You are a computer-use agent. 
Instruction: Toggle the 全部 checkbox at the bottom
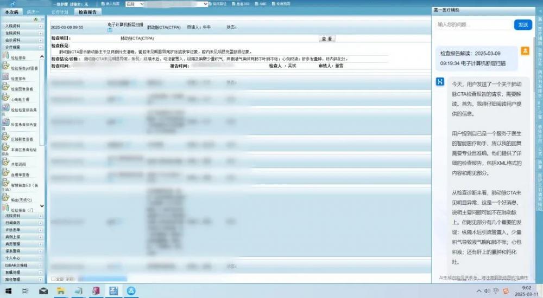pyautogui.click(x=53, y=278)
